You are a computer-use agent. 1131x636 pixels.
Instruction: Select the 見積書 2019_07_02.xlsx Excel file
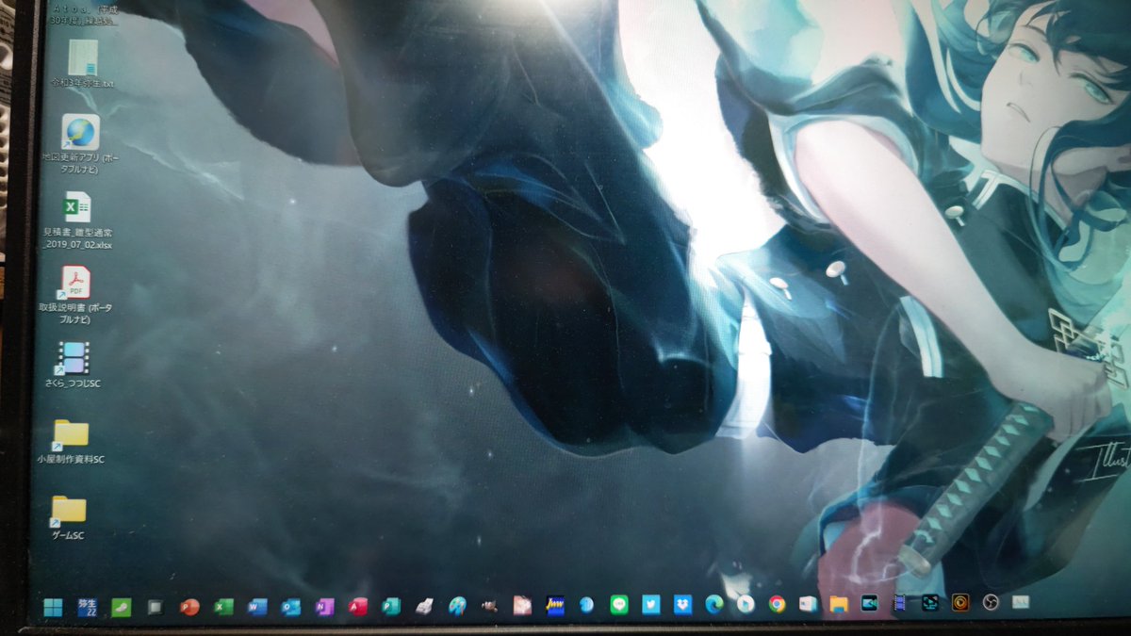(x=78, y=220)
